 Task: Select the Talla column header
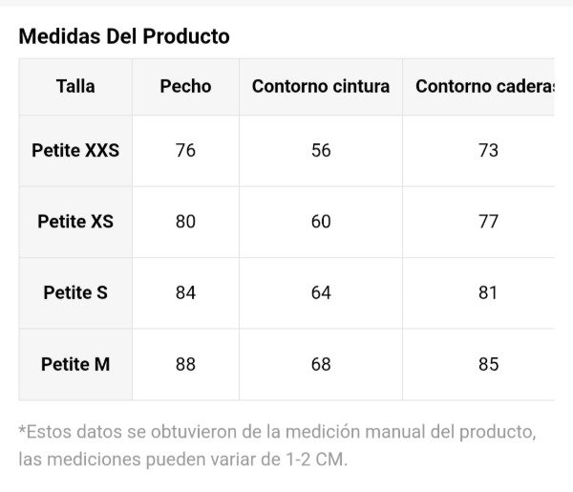coord(75,86)
